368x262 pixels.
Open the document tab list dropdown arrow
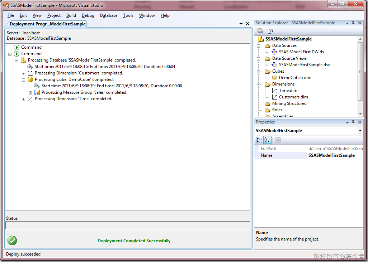point(241,24)
